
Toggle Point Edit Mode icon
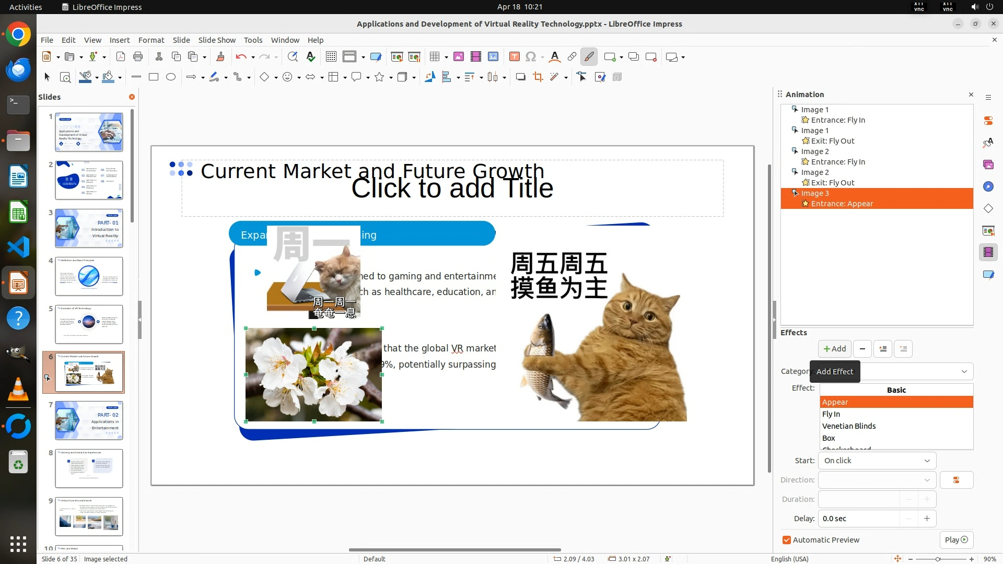coord(581,77)
